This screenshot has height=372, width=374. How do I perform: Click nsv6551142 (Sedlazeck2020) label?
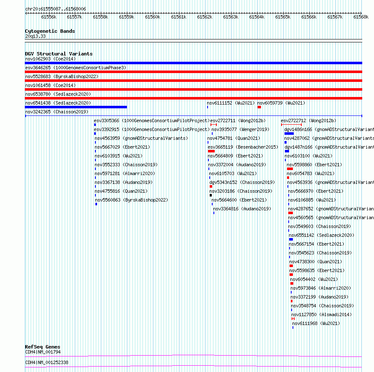coord(321,235)
